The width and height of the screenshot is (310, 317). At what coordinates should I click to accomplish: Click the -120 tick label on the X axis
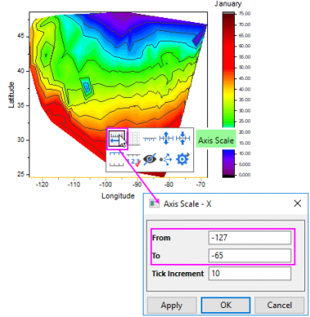pos(42,184)
